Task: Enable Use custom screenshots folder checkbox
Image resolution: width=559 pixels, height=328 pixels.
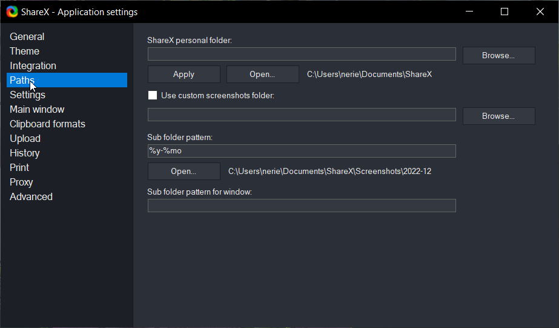Action: coord(153,95)
